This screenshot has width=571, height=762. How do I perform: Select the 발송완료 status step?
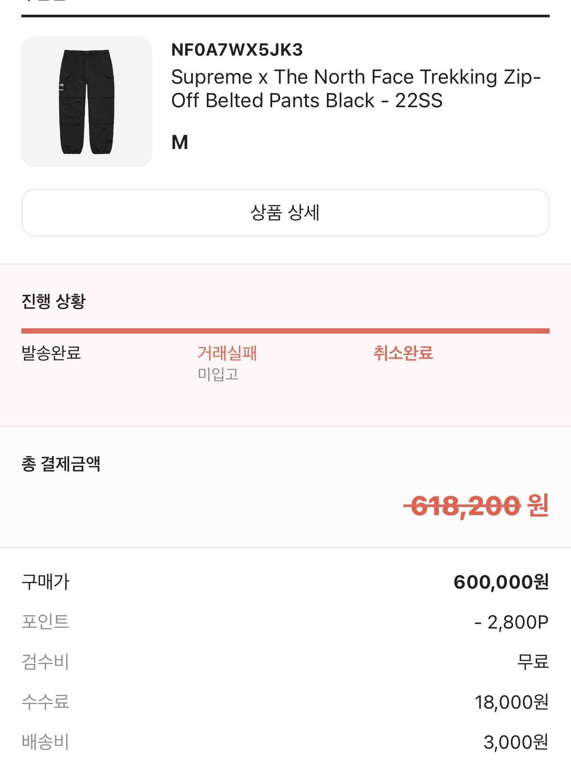(51, 353)
